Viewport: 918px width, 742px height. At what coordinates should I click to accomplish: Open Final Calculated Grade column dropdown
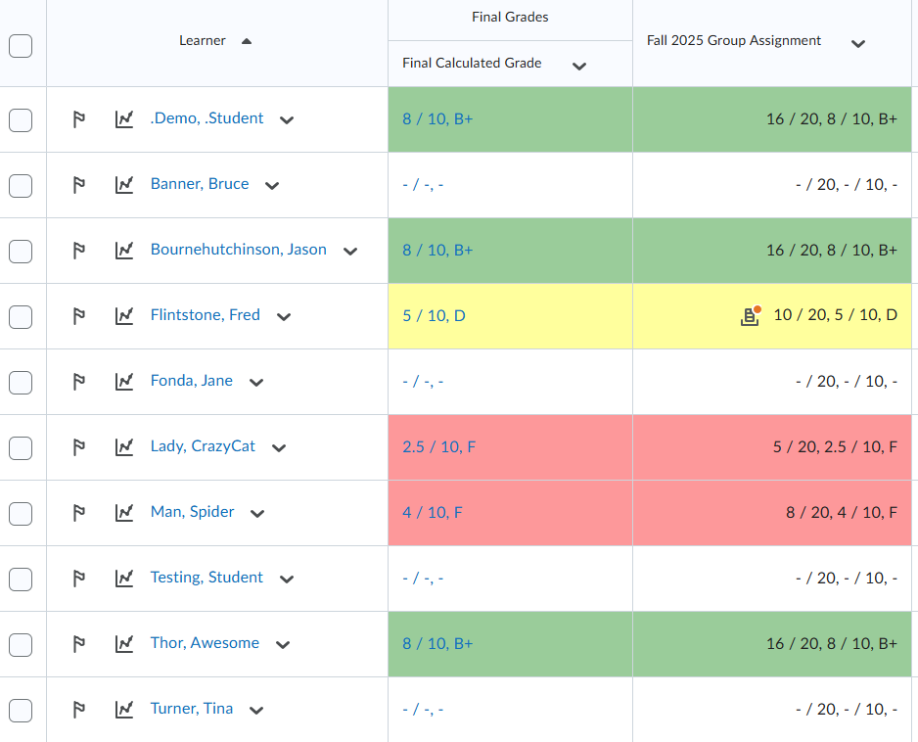click(579, 67)
